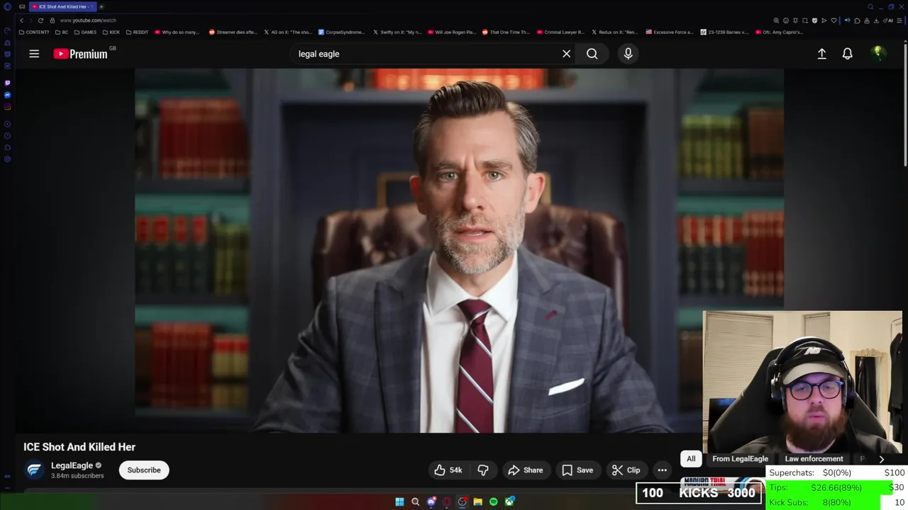Open 'Streamer dies afte...' bookmark

(x=233, y=32)
